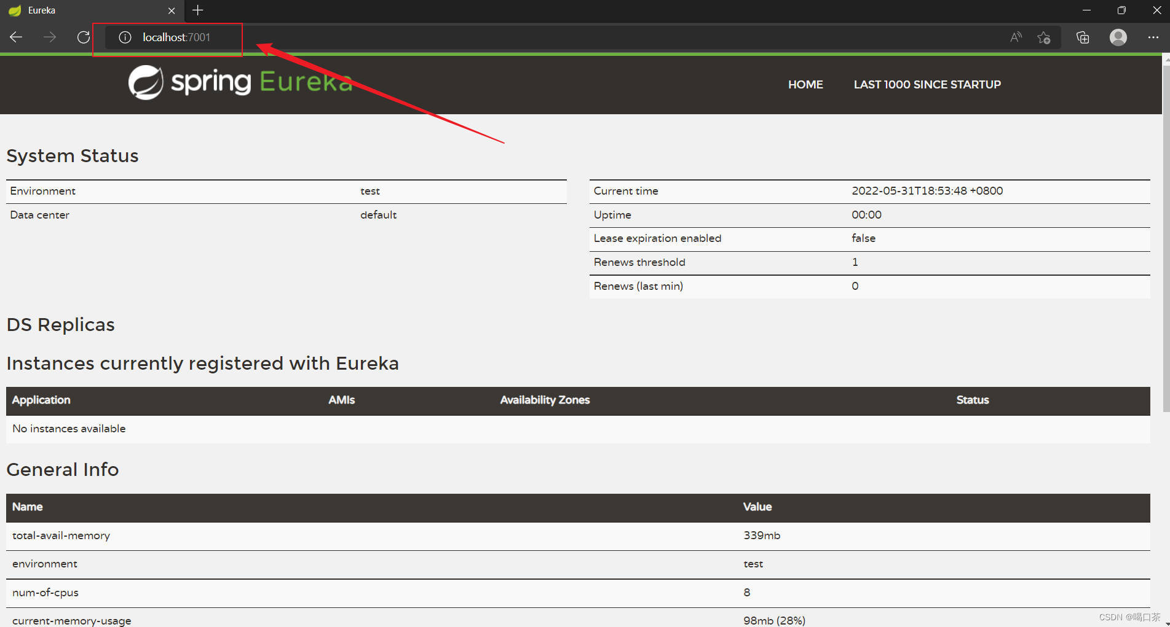The image size is (1170, 627).
Task: Open the Collections panel
Action: point(1083,37)
